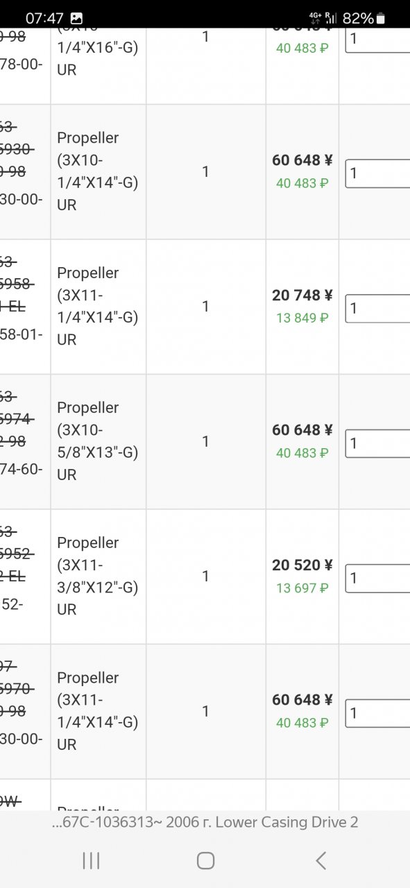Click quantity field for 20 748 ¥ propeller
The height and width of the screenshot is (888, 410).
(x=377, y=307)
